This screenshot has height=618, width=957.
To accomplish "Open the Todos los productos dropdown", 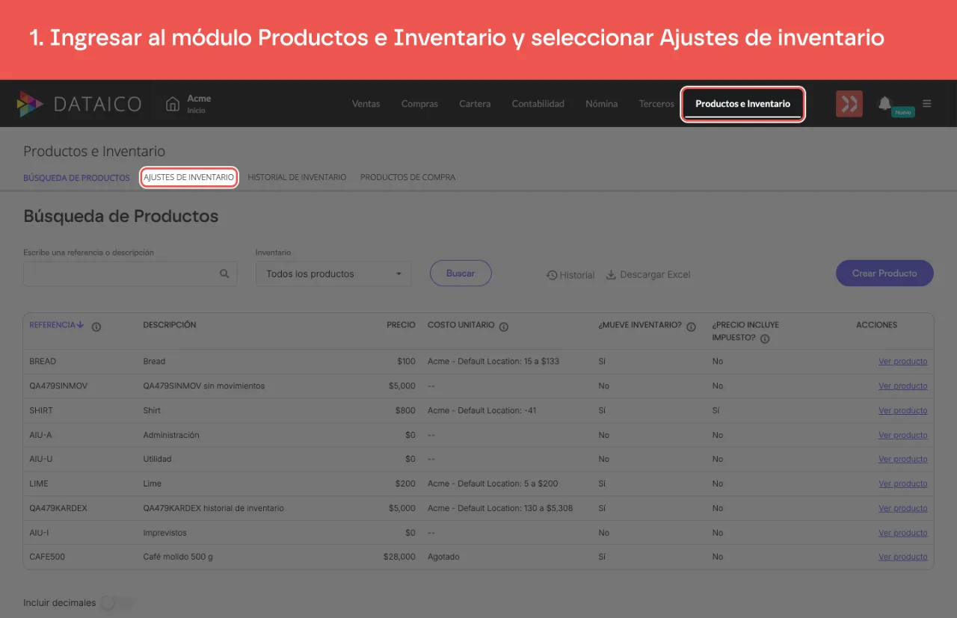I will click(x=333, y=274).
